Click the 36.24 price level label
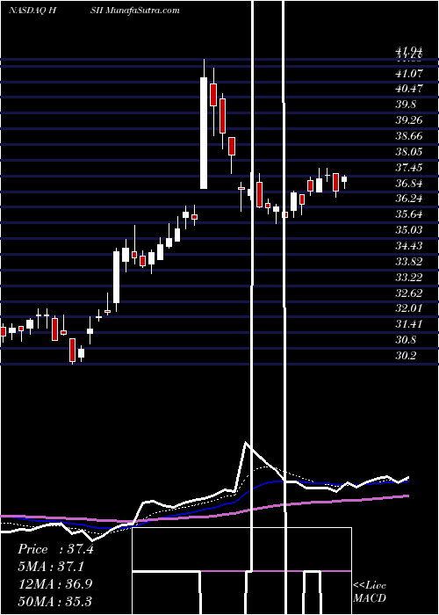The image size is (439, 615). 409,199
